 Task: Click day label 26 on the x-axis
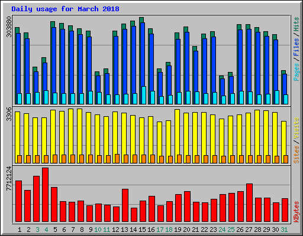point(240,230)
